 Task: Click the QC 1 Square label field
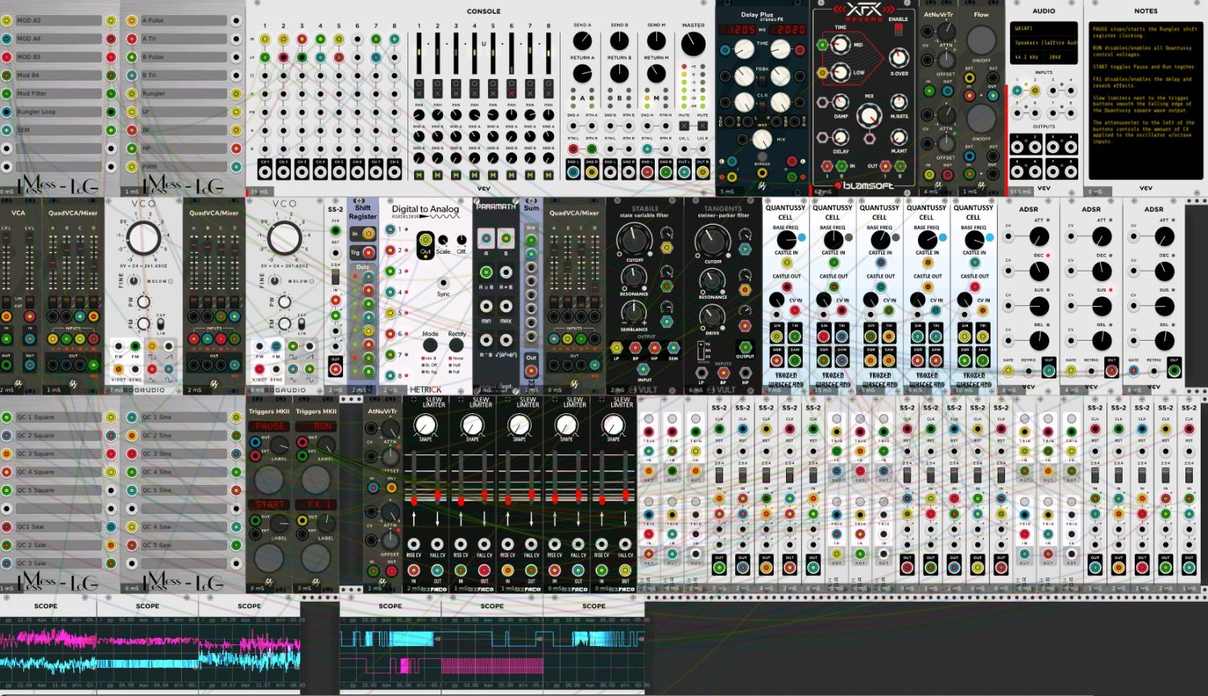59,417
